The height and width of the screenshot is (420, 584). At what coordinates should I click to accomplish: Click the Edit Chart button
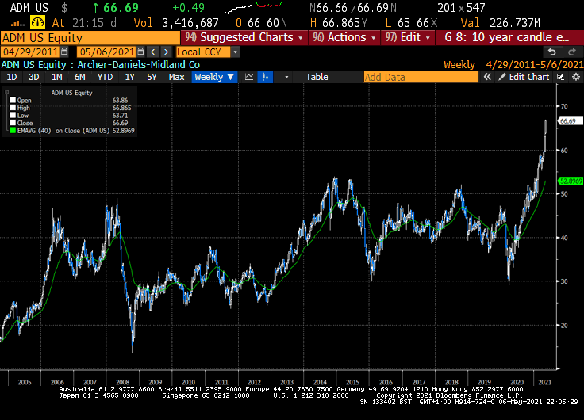(x=524, y=77)
